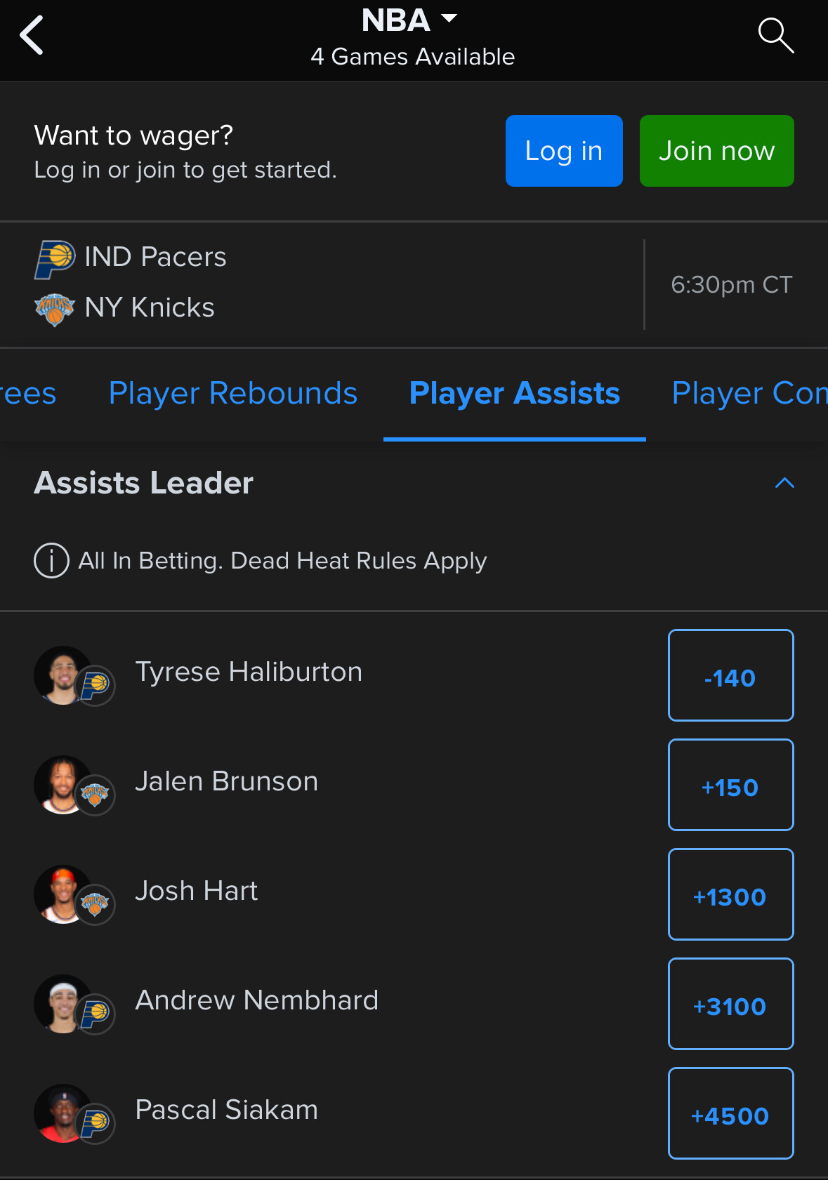Pick Josh Hart at +1300 odds
The image size is (828, 1180).
click(730, 894)
